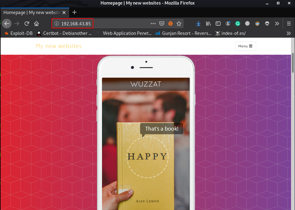Go back to the previous page
This screenshot has height=210, width=295.
(x=7, y=24)
